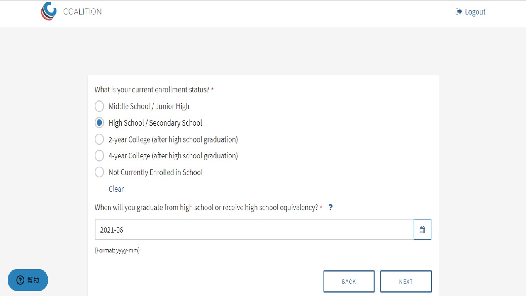Choose the 2-year College radio button
The height and width of the screenshot is (296, 526).
[x=99, y=139]
